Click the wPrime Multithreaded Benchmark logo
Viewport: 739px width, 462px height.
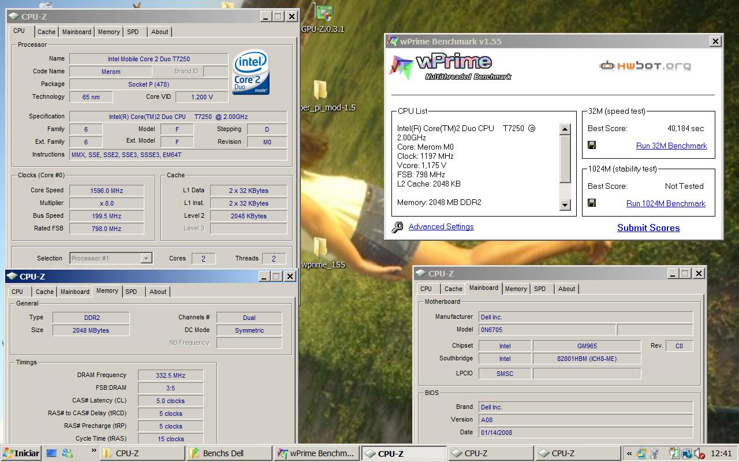click(x=450, y=67)
